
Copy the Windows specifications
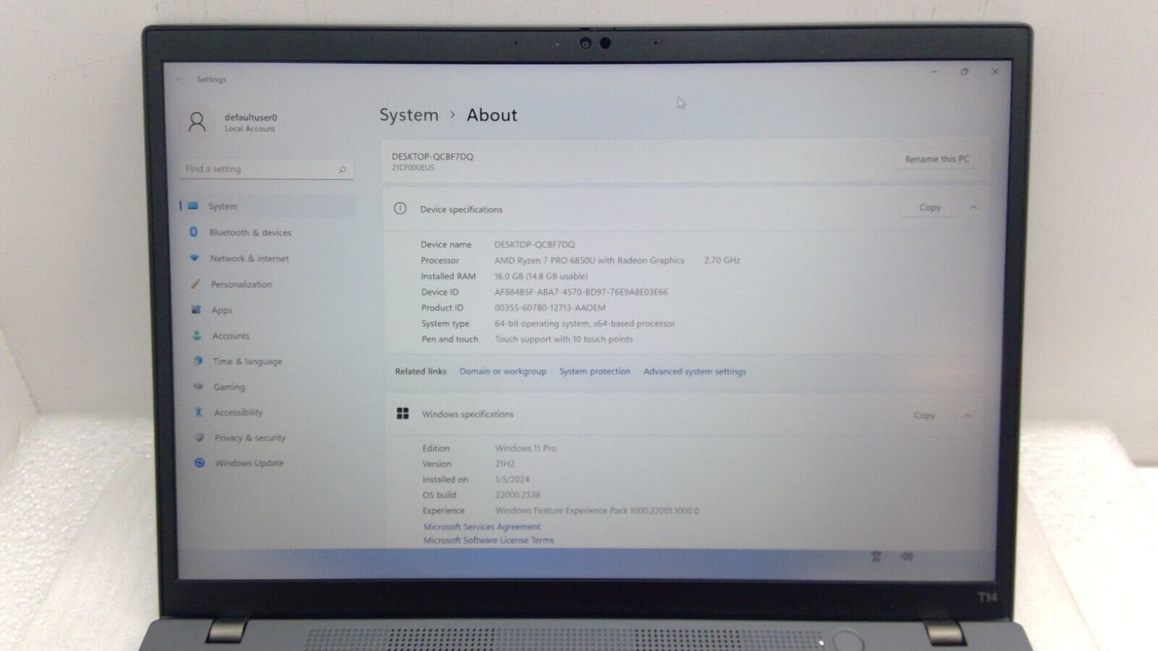pos(924,416)
